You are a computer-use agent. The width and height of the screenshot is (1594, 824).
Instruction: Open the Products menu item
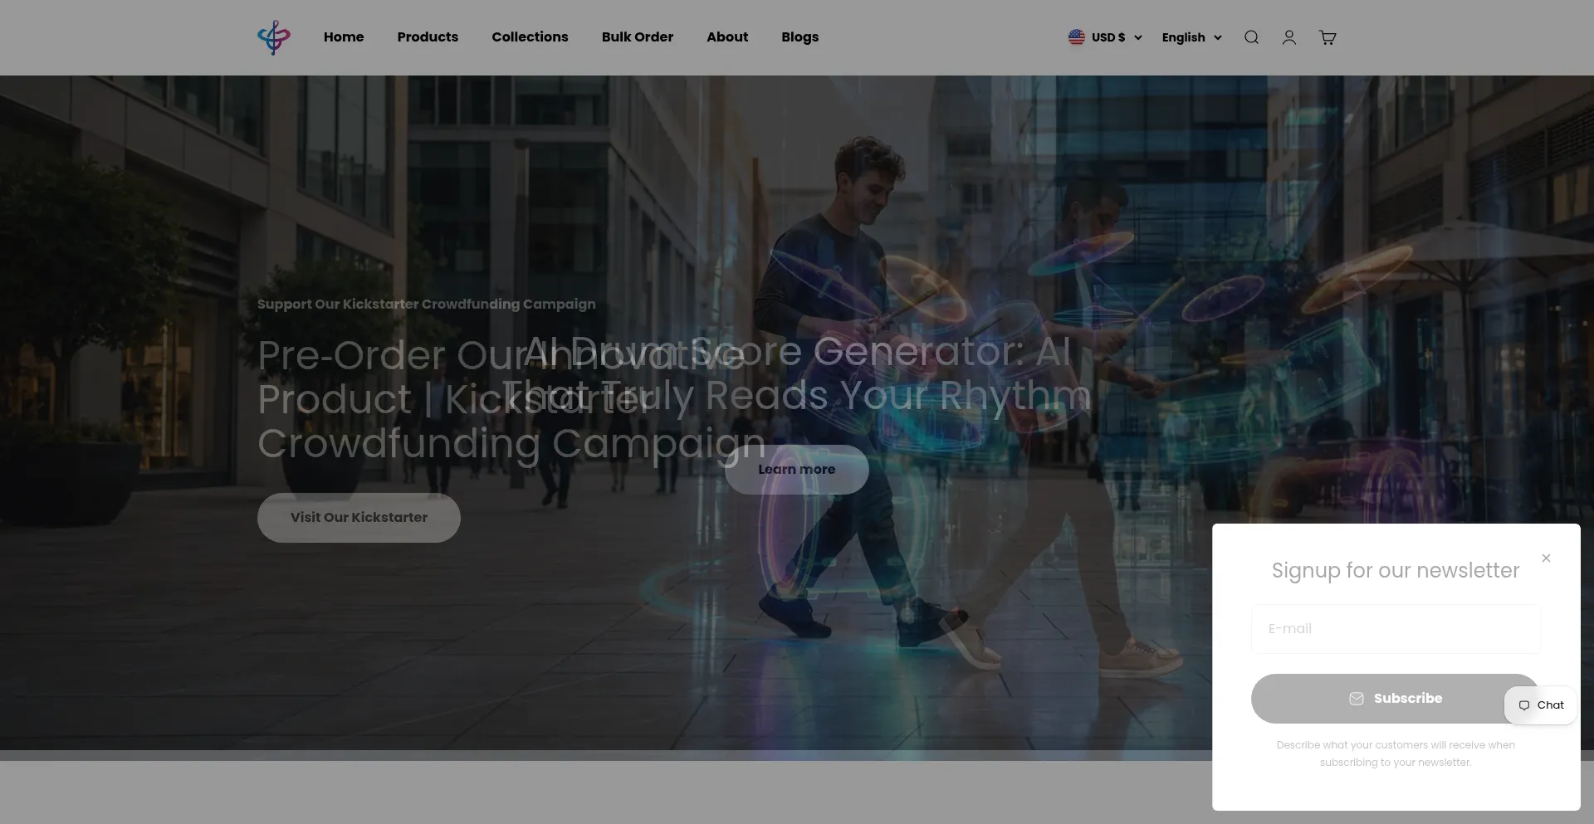coord(428,37)
